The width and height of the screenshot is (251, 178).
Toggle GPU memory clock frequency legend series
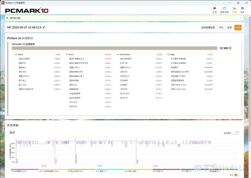tap(53, 170)
